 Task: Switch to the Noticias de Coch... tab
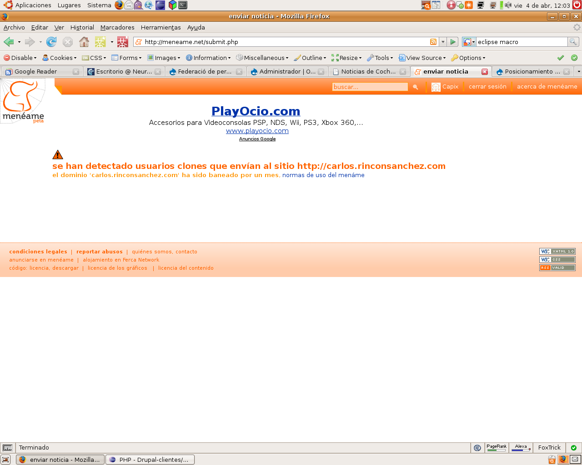coord(369,71)
